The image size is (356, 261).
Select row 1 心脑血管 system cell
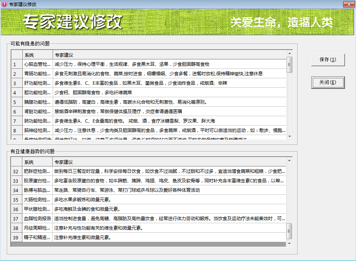tap(37, 64)
